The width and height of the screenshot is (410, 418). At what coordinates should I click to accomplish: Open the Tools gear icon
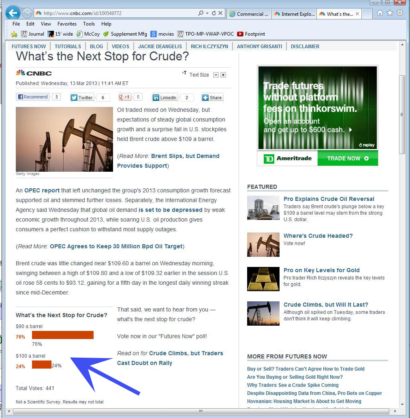pyautogui.click(x=399, y=13)
